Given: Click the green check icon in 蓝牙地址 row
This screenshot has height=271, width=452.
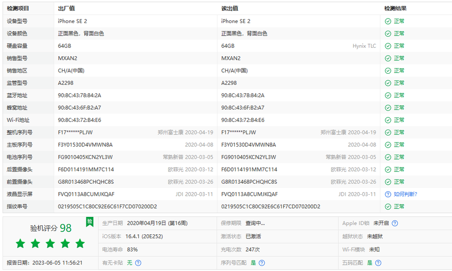Looking at the screenshot, I should pyautogui.click(x=388, y=95).
